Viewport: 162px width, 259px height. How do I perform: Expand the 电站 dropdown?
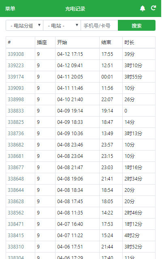tap(62, 25)
